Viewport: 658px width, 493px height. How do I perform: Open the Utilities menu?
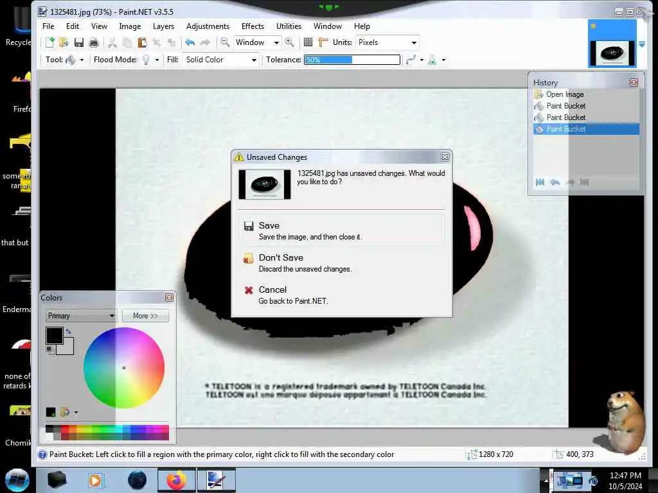pos(289,26)
